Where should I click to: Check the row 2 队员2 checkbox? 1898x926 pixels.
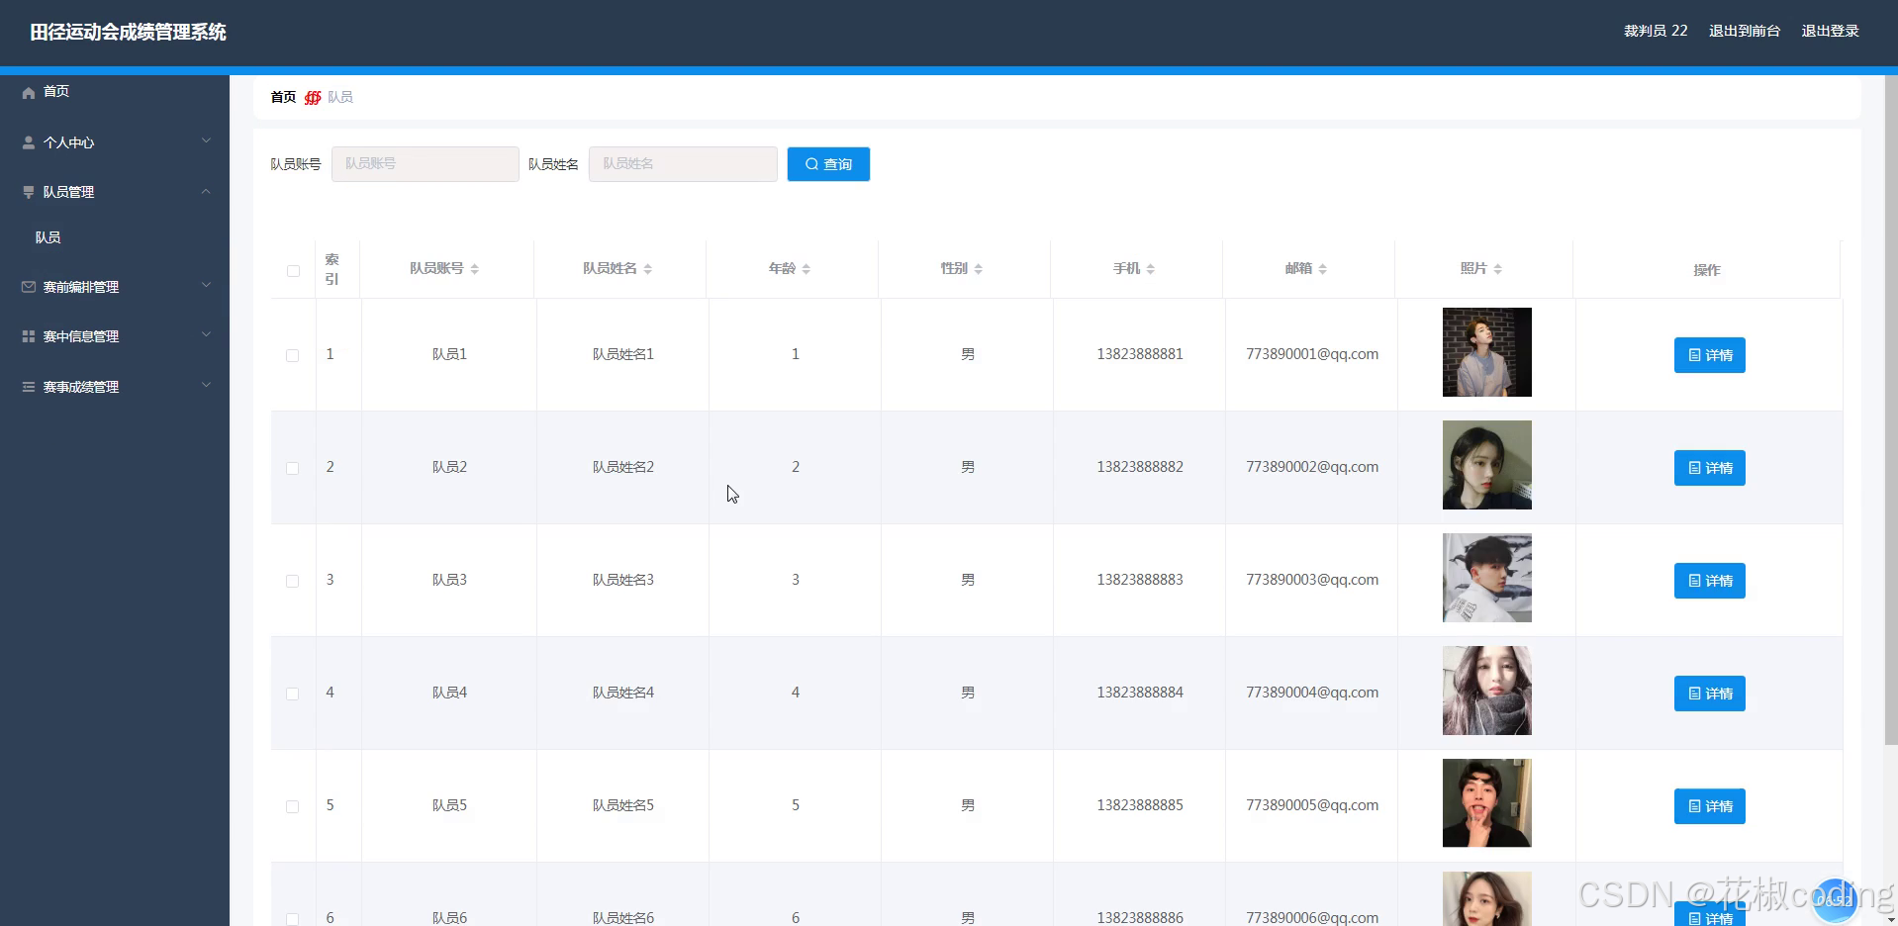pyautogui.click(x=293, y=468)
